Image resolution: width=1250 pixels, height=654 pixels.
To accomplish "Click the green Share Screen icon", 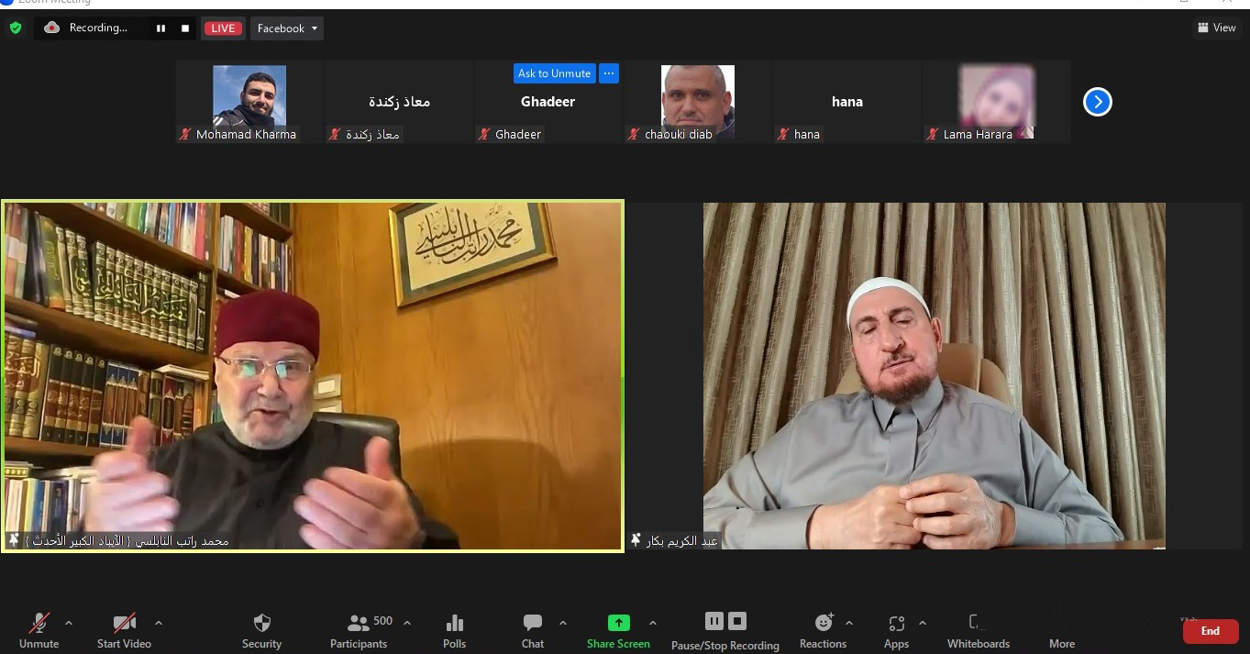I will pyautogui.click(x=618, y=623).
